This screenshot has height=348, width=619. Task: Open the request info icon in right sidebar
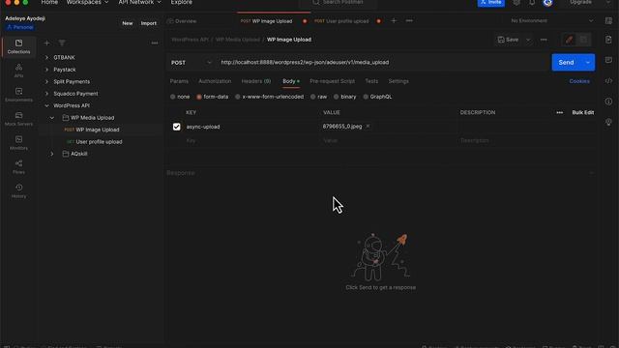coord(608,101)
